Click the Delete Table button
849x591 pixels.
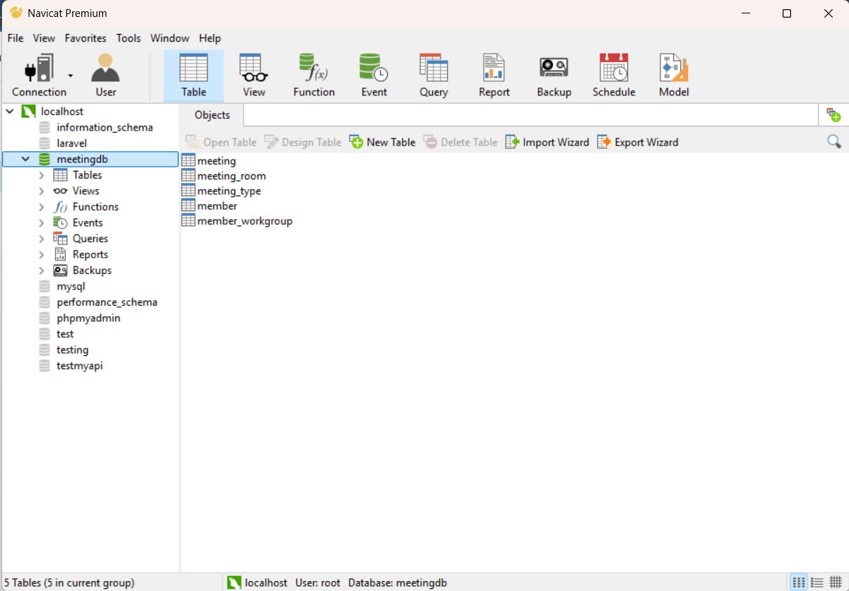pyautogui.click(x=461, y=142)
